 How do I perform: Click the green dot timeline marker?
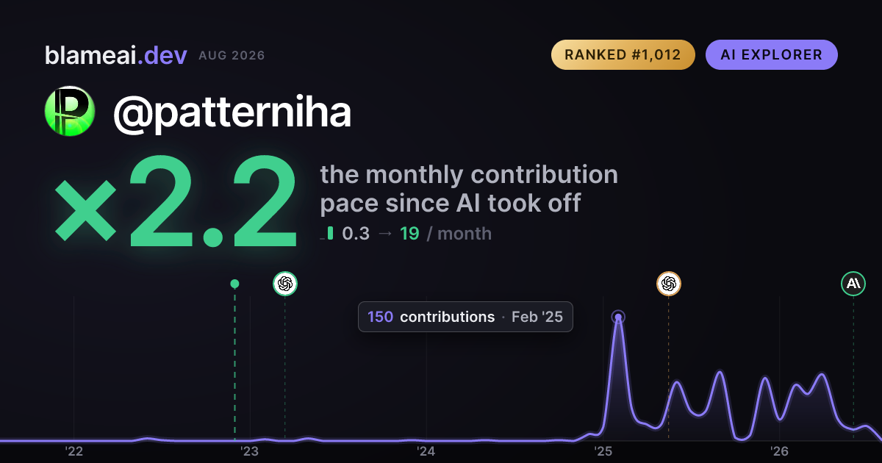tap(234, 284)
